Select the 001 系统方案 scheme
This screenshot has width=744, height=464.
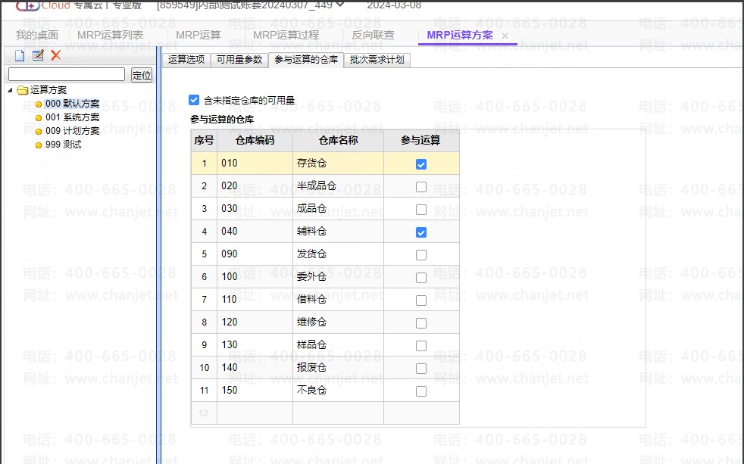point(72,117)
